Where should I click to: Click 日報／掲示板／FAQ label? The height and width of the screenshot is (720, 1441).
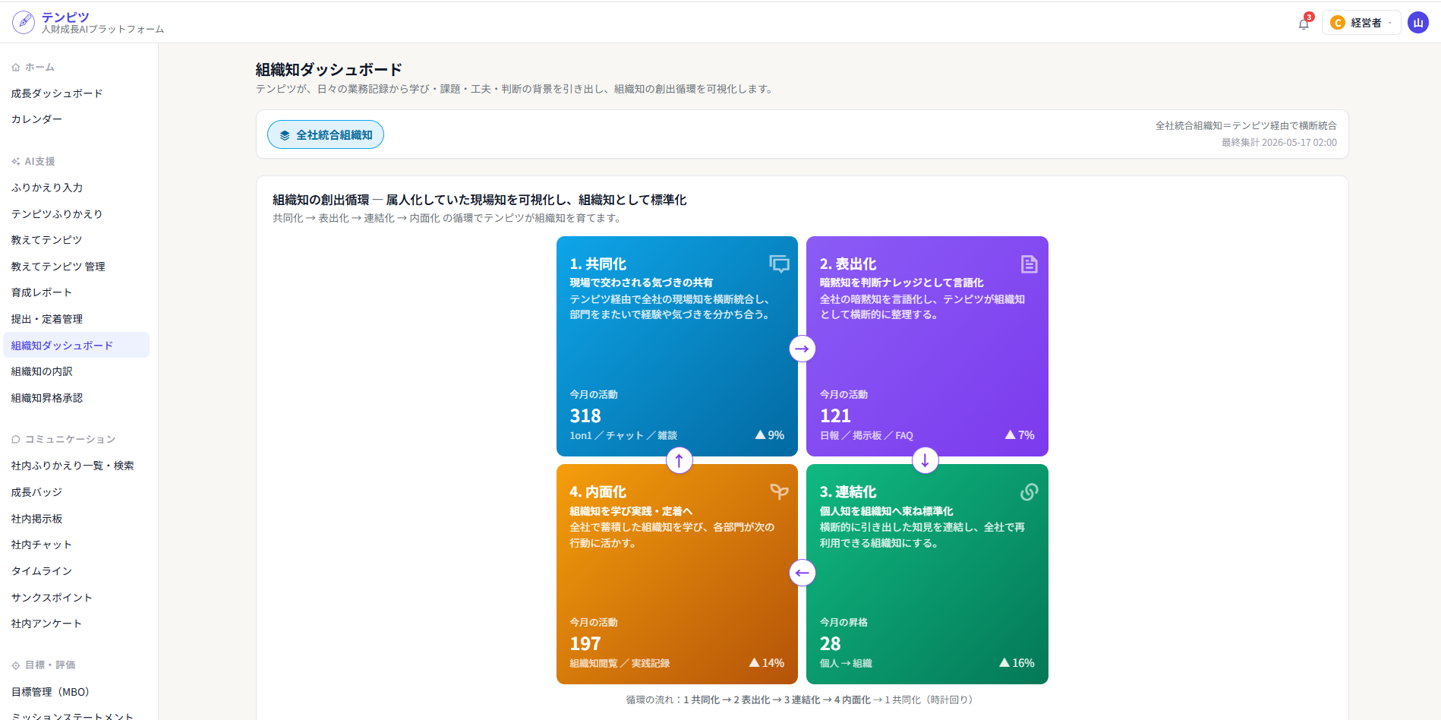pos(866,436)
